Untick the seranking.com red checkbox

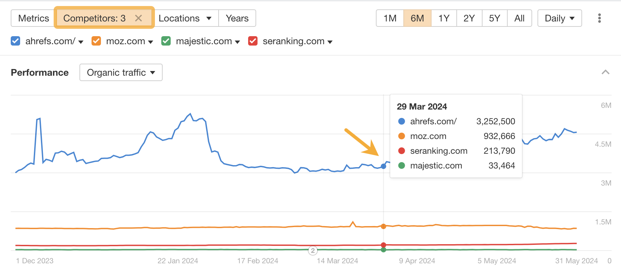coord(253,41)
